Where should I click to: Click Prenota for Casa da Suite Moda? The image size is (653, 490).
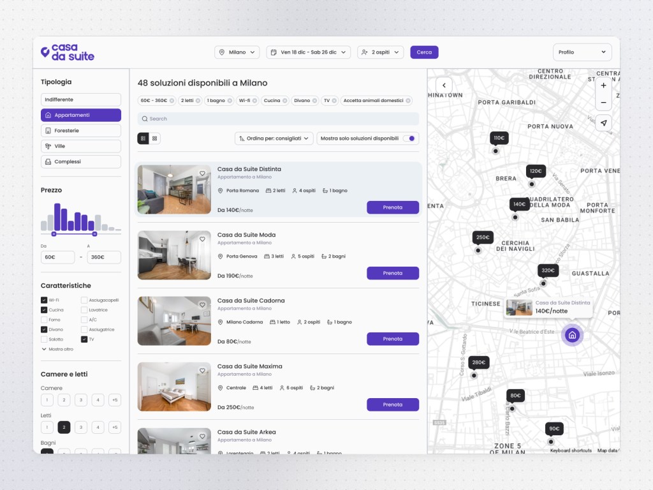pyautogui.click(x=392, y=273)
